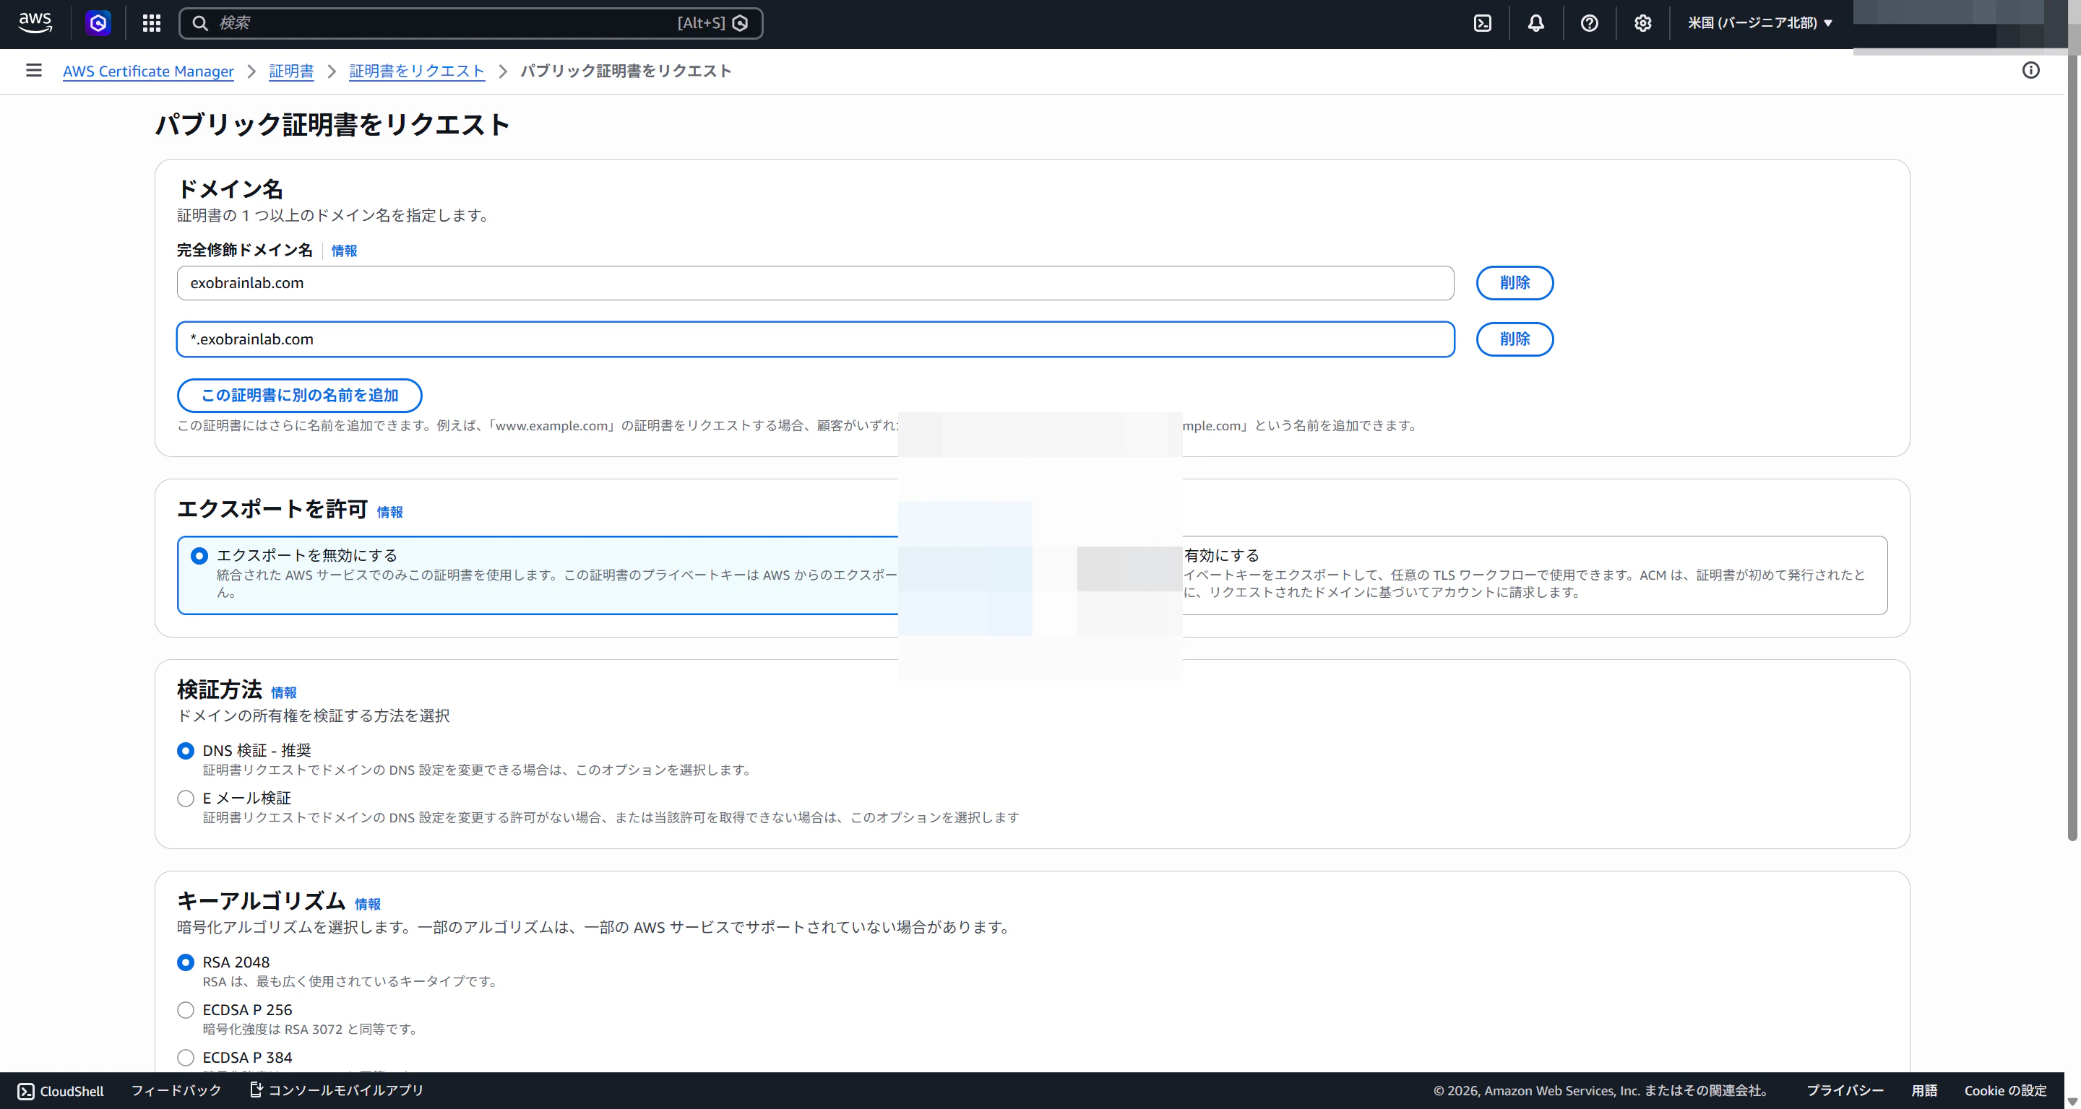Viewport: 2081px width, 1109px height.
Task: Click the purple hexagon app icon
Action: tap(98, 22)
